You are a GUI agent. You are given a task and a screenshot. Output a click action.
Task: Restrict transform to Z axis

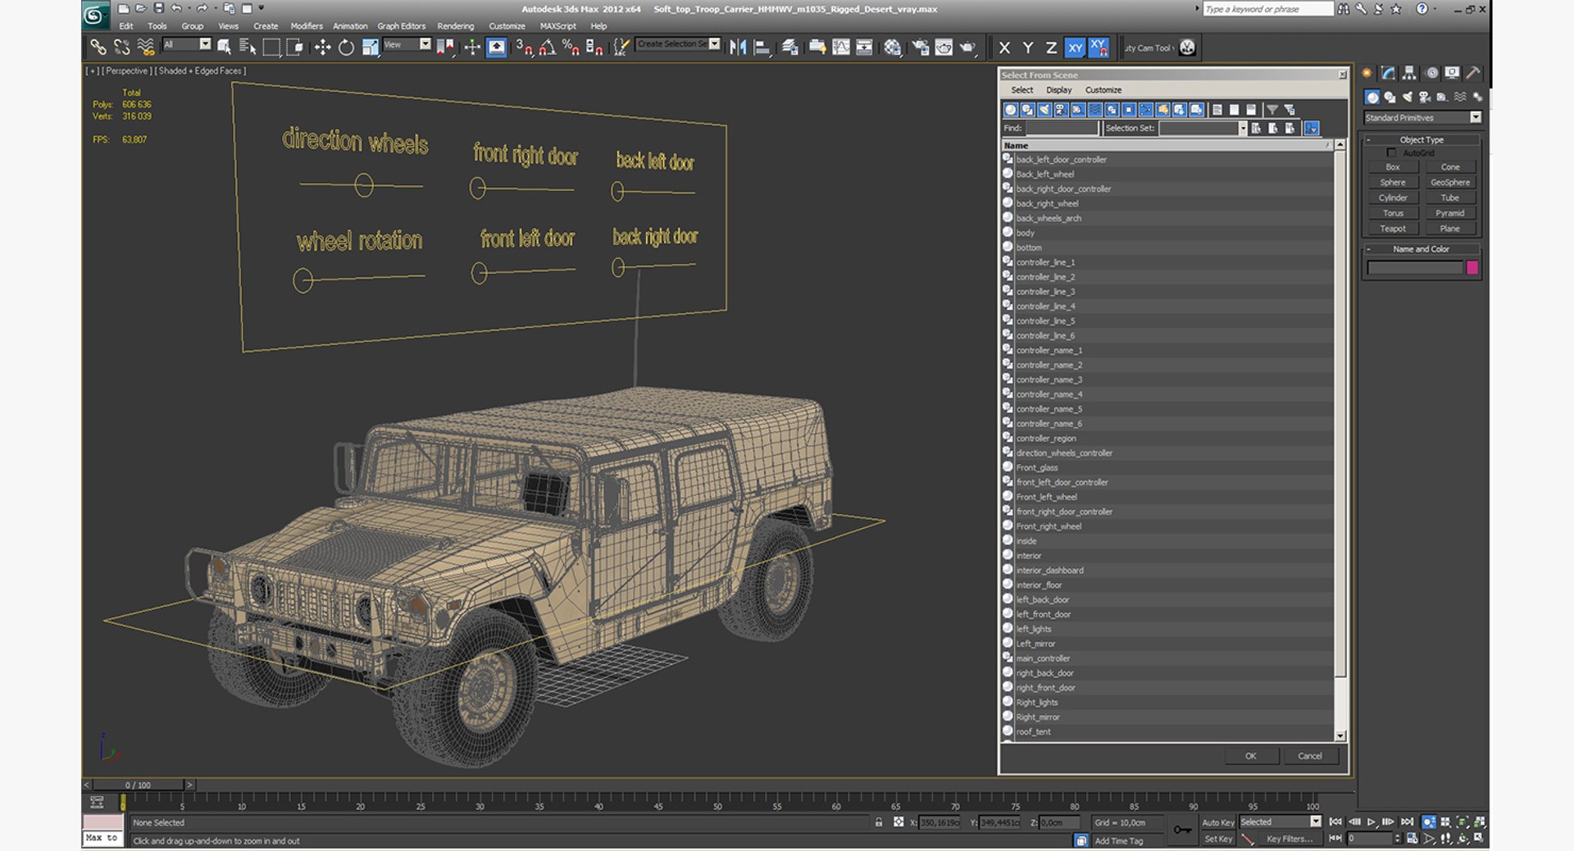pos(1051,48)
